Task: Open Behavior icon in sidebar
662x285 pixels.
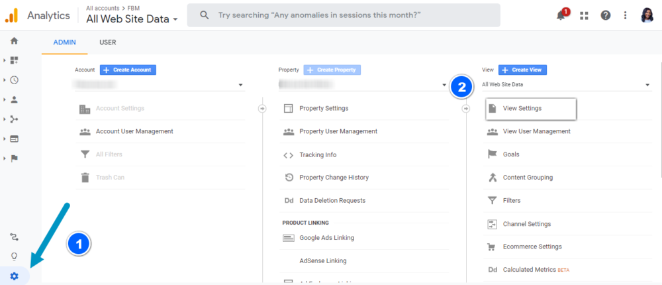Action: [x=15, y=139]
